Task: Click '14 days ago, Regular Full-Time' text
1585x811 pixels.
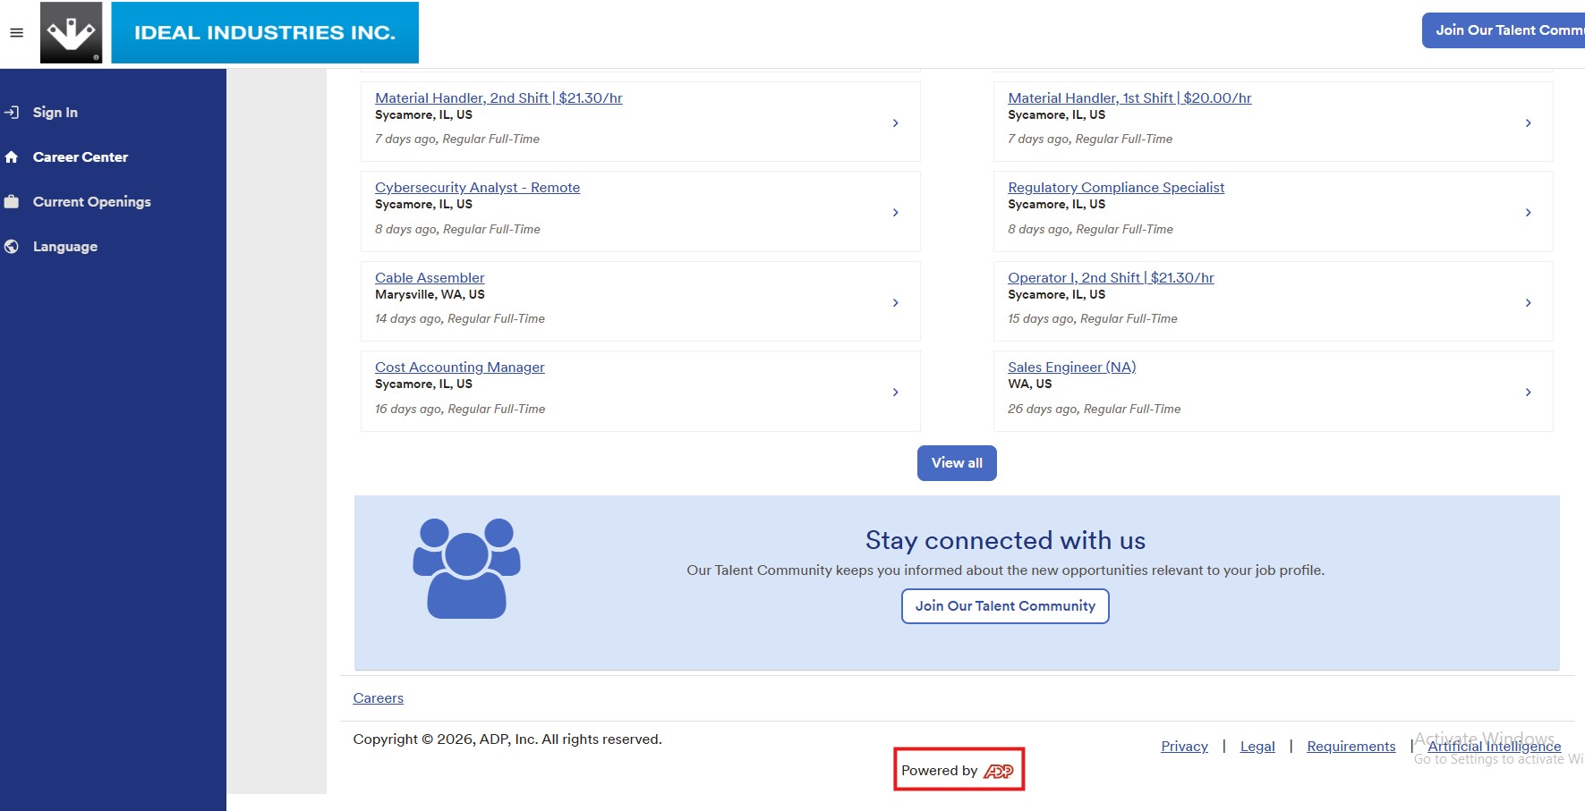Action: click(x=460, y=318)
